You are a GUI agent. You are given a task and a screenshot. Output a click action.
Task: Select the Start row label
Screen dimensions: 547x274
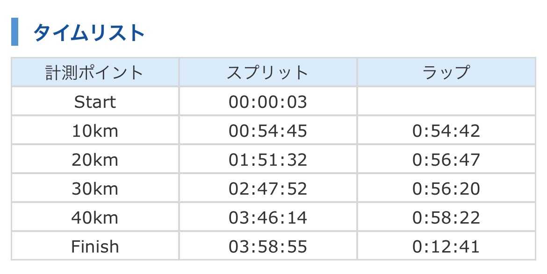(95, 102)
